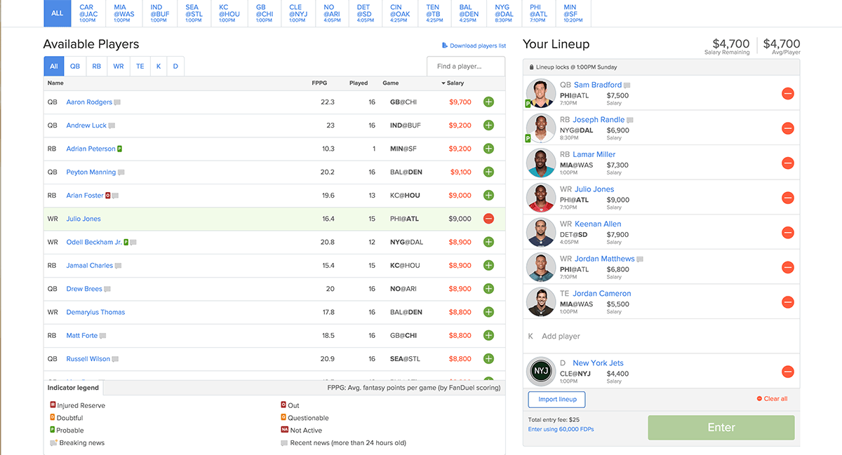
Task: Clear all lineup players
Action: click(772, 399)
